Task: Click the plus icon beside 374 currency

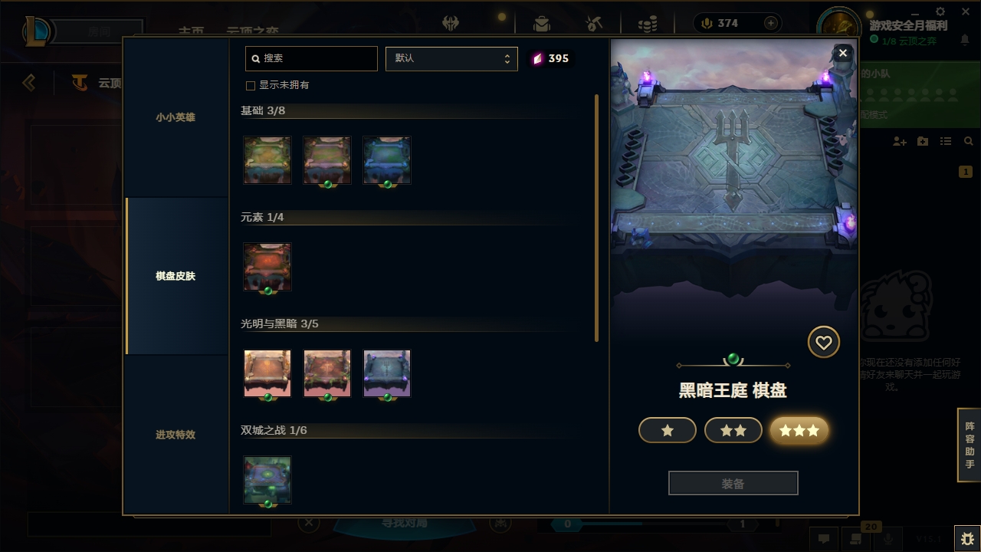Action: pos(771,23)
